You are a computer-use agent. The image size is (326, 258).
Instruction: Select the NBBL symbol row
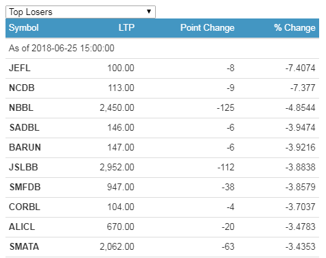point(162,107)
